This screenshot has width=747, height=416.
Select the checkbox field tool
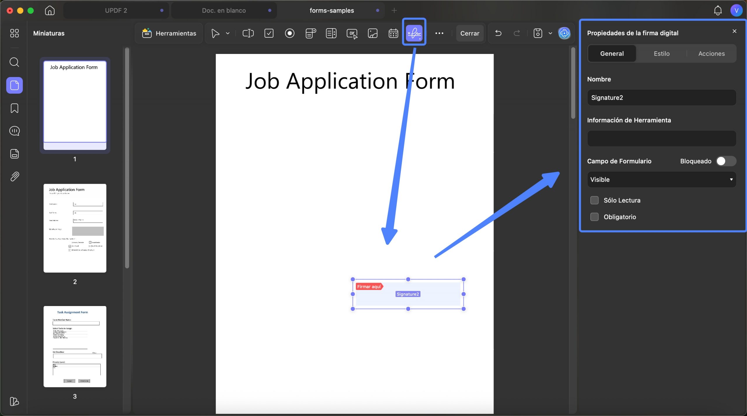(269, 33)
